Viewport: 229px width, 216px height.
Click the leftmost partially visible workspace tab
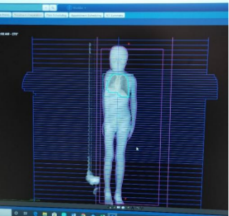pos(5,15)
